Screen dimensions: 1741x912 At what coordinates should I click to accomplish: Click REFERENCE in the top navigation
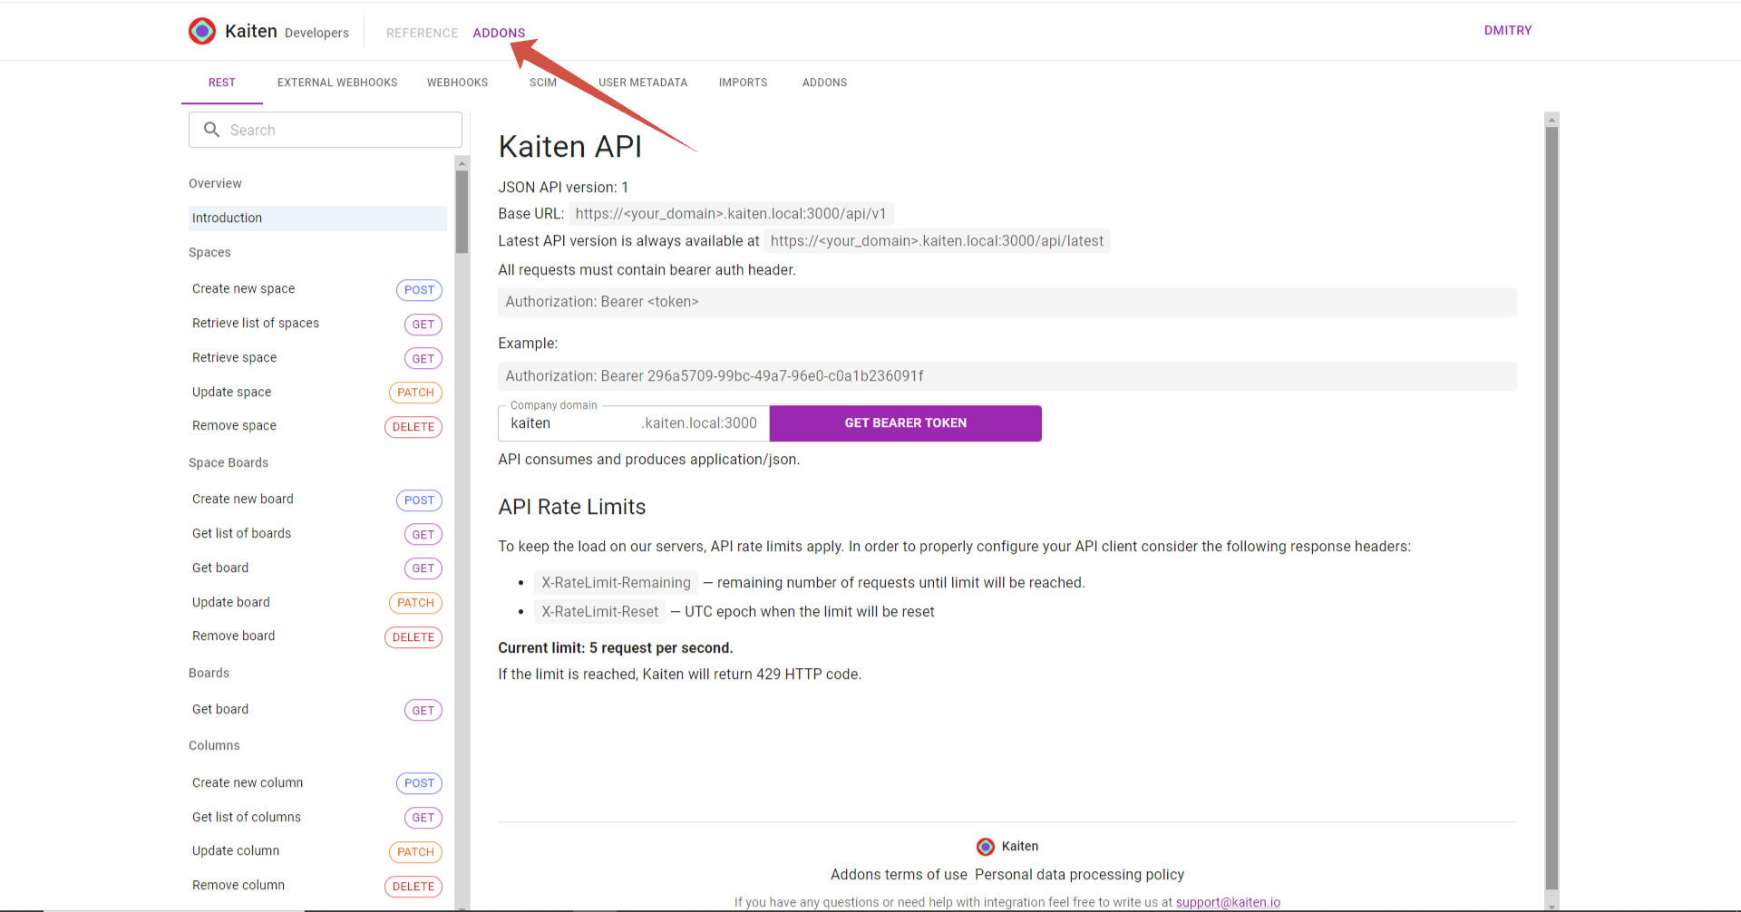pyautogui.click(x=422, y=33)
